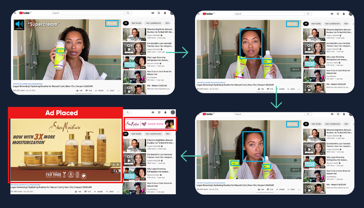Click the chips next-arrow chevron in the second screenshot
The width and height of the screenshot is (364, 208).
tap(353, 24)
